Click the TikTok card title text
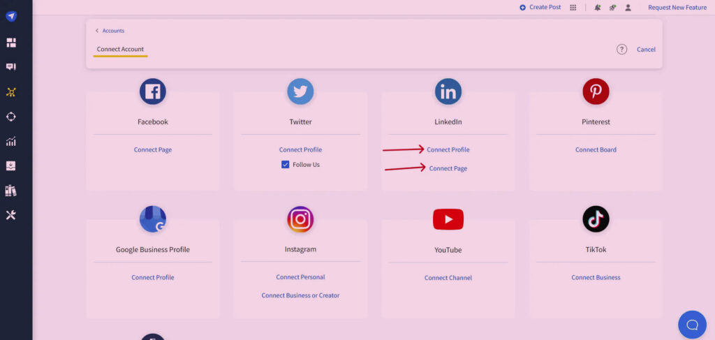 [x=596, y=249]
